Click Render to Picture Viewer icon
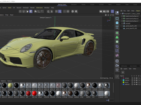This screenshot has width=141, height=105. coord(104,11)
